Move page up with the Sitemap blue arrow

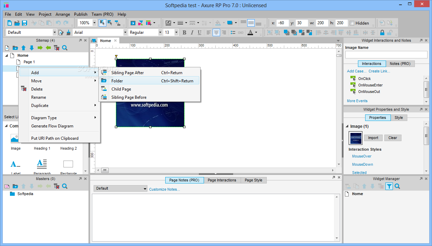(23, 48)
